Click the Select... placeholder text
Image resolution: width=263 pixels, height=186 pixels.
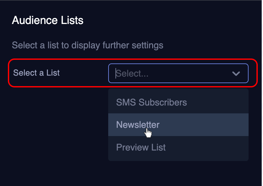pos(132,73)
